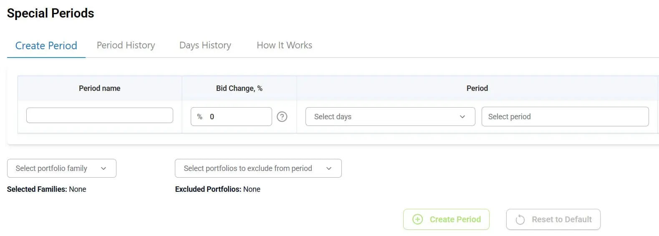
Task: Click the Period column header
Action: (x=477, y=88)
